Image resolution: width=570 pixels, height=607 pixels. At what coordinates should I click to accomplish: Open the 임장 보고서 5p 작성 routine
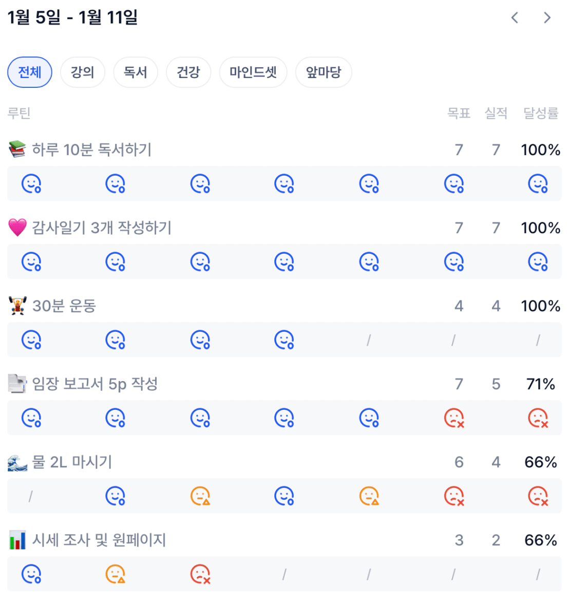(x=94, y=384)
